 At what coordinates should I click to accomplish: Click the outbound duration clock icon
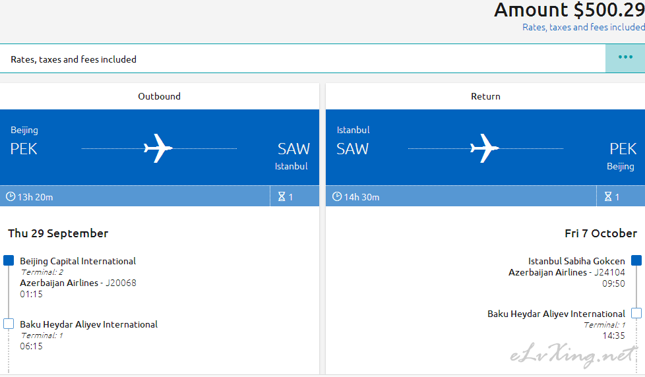11,196
